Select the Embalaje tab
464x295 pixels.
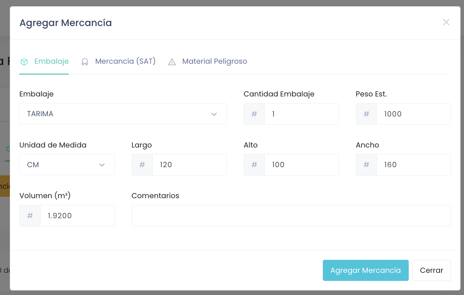[x=51, y=61]
